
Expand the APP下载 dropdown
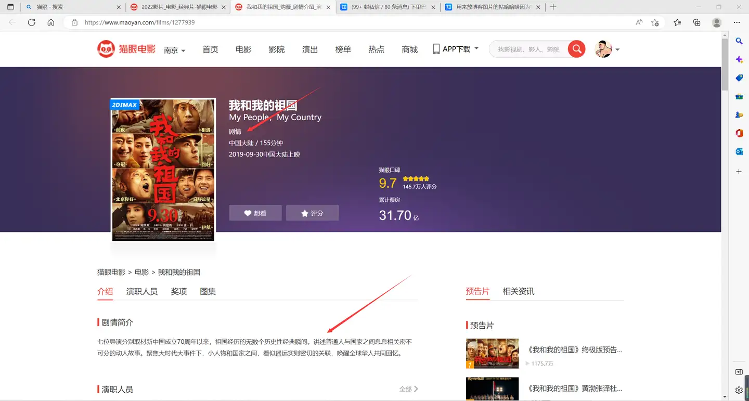[x=456, y=49]
